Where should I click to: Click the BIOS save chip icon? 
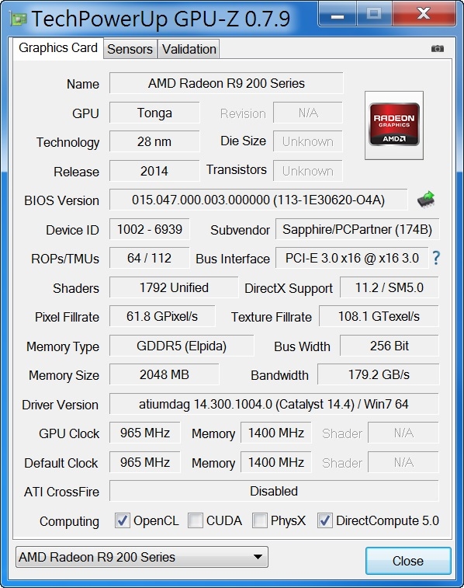(426, 200)
